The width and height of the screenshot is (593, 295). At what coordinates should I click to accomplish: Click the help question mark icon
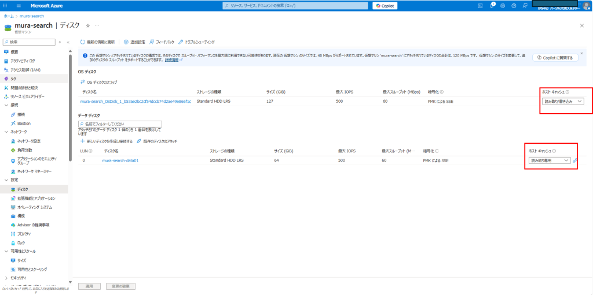coord(514,5)
